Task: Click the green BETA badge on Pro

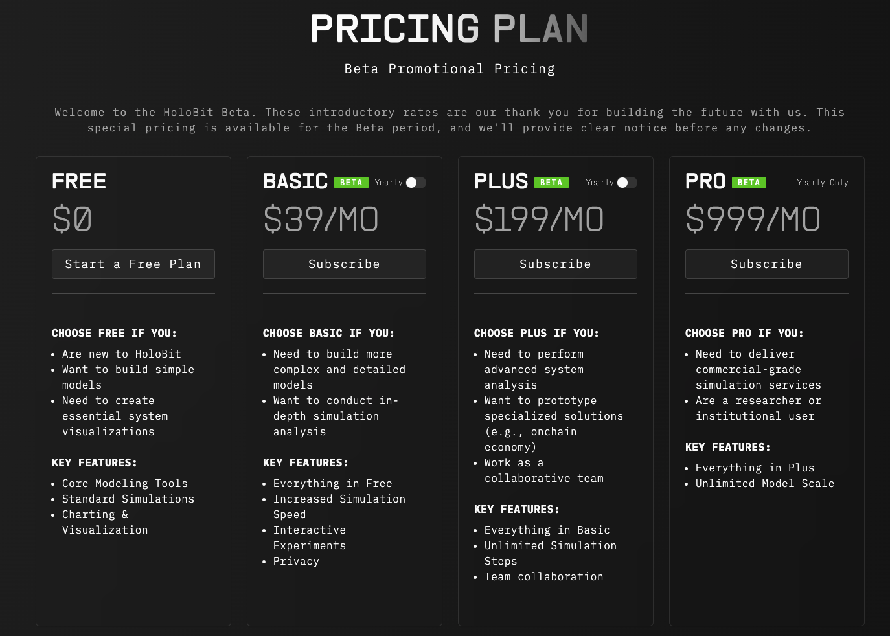Action: 749,183
